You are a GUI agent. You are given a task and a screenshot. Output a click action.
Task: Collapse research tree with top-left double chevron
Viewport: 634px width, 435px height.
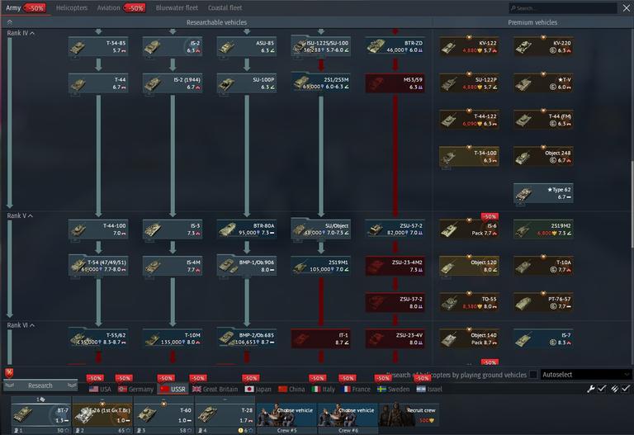click(10, 22)
